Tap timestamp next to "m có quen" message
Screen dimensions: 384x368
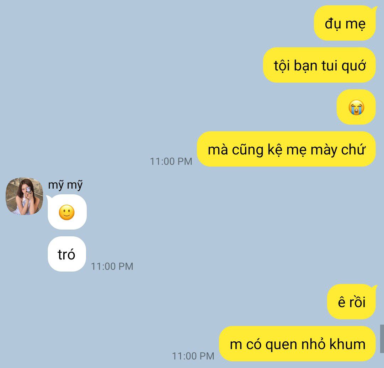[x=193, y=356]
